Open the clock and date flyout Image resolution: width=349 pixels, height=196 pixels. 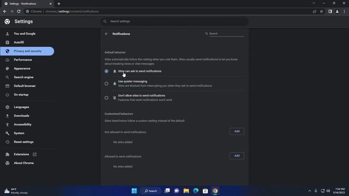click(339, 191)
